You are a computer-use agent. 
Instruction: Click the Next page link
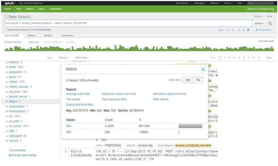pos(269,58)
